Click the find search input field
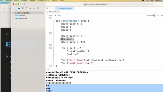The image size is (163, 92). tap(102, 15)
